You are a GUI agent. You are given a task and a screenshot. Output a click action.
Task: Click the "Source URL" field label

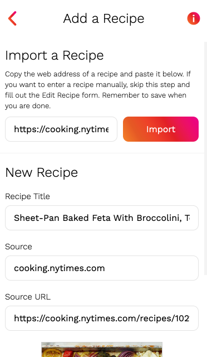28,297
